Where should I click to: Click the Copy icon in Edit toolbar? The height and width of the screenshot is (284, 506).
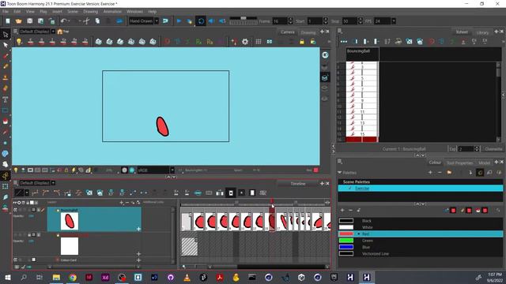click(97, 21)
